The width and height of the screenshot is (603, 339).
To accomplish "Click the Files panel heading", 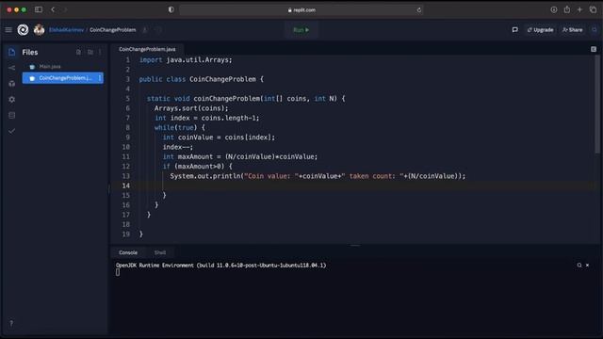I will (x=29, y=52).
